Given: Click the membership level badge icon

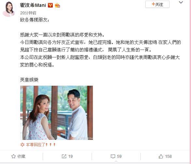Looking at the screenshot, I should 57,6.
